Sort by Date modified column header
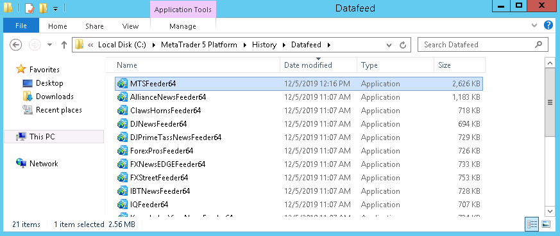 [x=308, y=65]
